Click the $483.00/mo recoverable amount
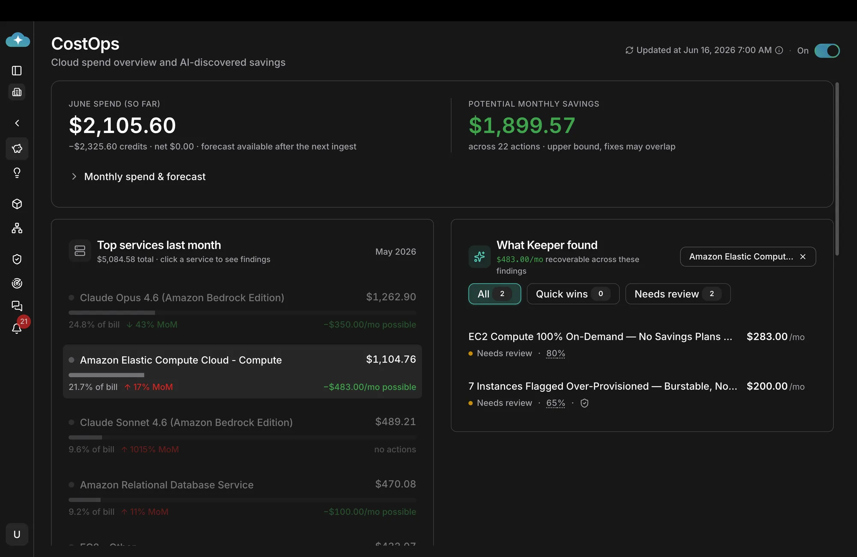The width and height of the screenshot is (857, 557). click(x=520, y=259)
